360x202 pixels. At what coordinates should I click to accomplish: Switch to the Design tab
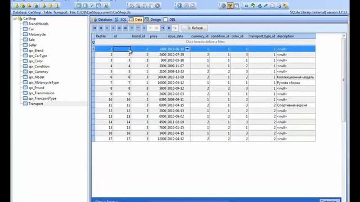153,20
